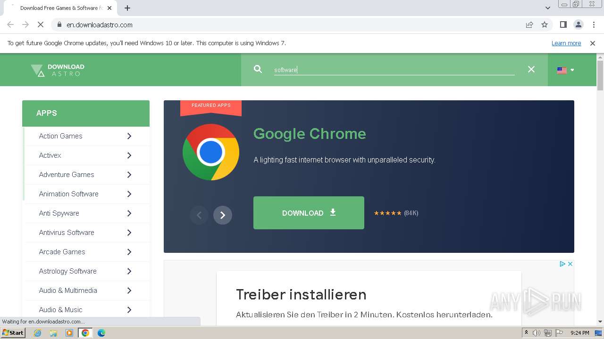604x339 pixels.
Task: Expand Audio & Music chevron
Action: click(129, 310)
